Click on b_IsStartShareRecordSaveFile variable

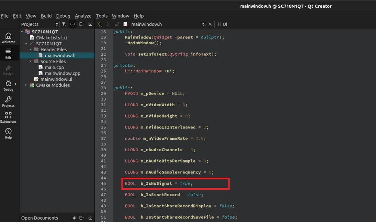pos(177,217)
